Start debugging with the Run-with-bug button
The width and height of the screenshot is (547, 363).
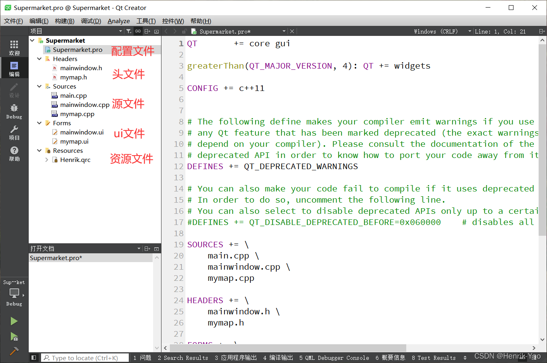[14, 337]
